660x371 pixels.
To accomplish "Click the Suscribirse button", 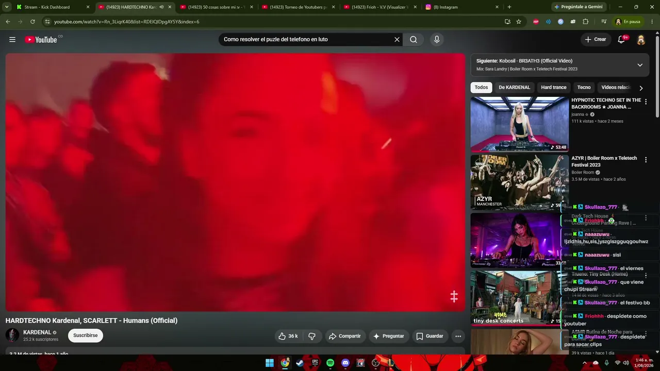I will point(85,335).
